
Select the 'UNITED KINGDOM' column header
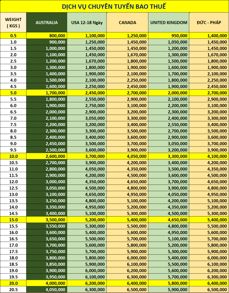click(x=169, y=22)
